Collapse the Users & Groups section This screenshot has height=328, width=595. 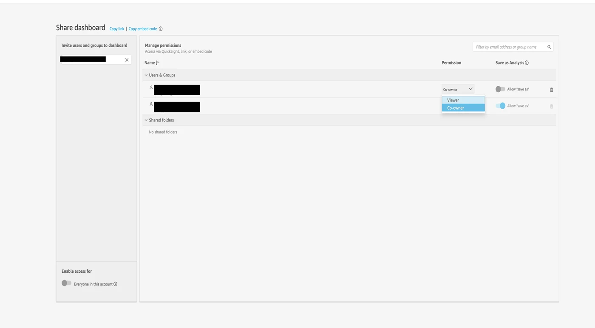point(146,75)
